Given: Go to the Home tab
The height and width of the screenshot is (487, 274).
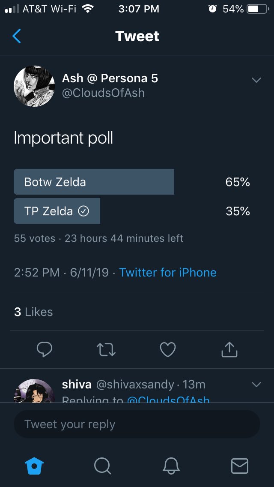Looking at the screenshot, I should click(x=35, y=466).
